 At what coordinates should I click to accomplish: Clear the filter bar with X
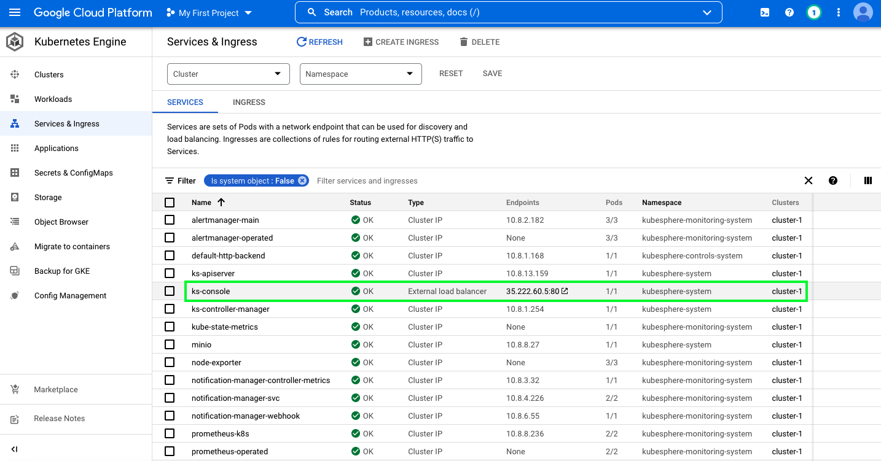(x=809, y=180)
